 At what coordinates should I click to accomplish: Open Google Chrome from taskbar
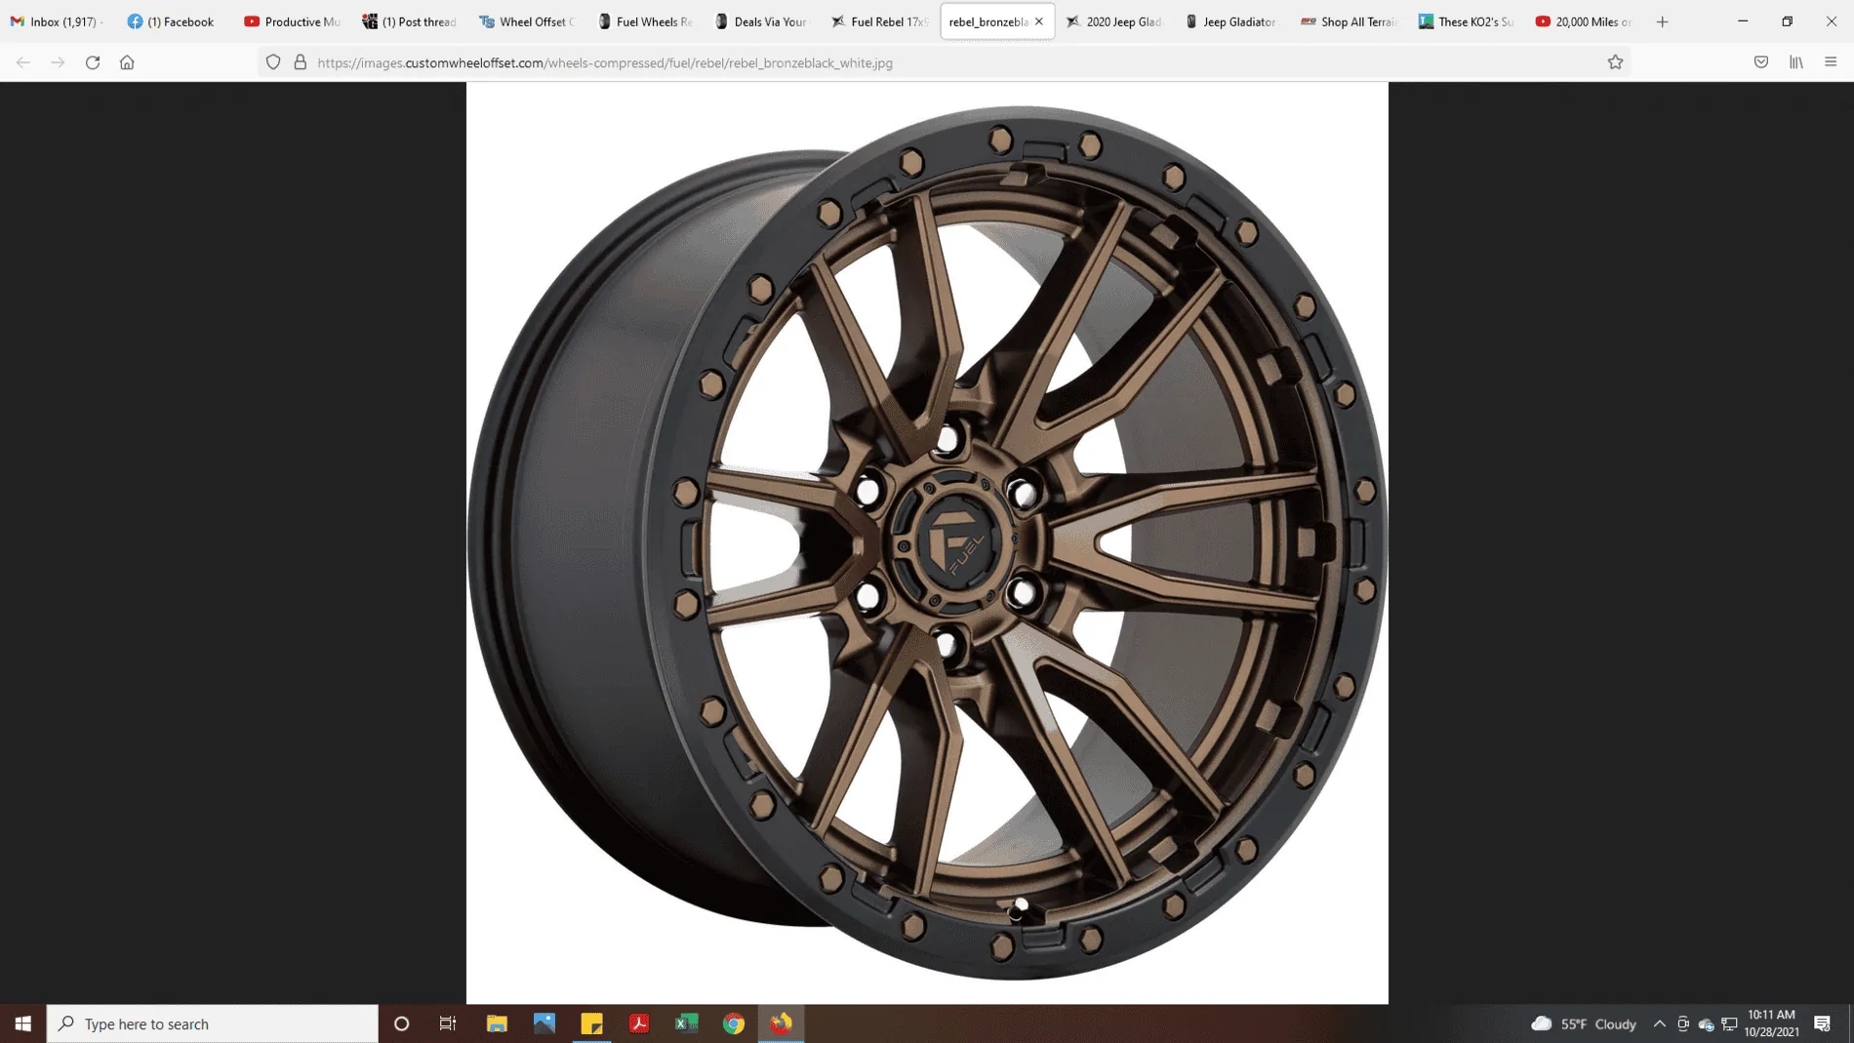coord(734,1023)
